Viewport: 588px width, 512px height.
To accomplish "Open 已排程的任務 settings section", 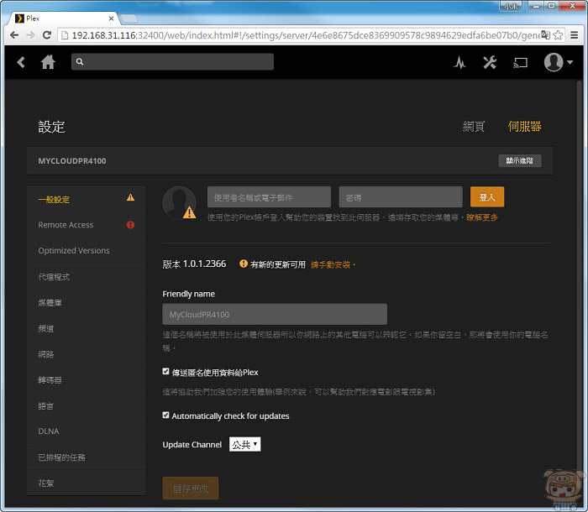I will [x=87, y=457].
